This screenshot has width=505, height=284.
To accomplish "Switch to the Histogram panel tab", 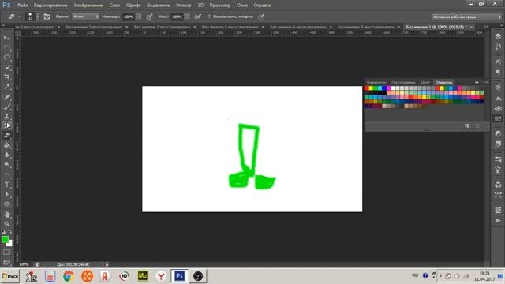I will [x=403, y=82].
